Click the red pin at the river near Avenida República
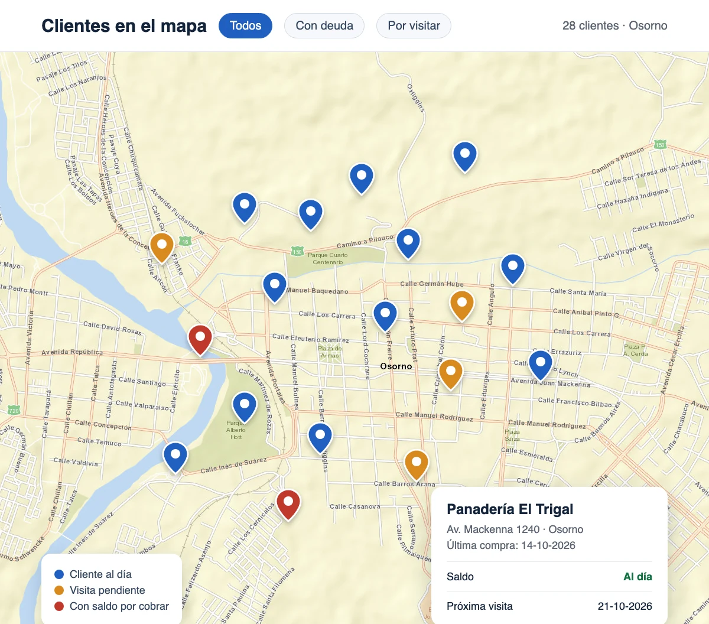This screenshot has height=624, width=709. point(200,340)
